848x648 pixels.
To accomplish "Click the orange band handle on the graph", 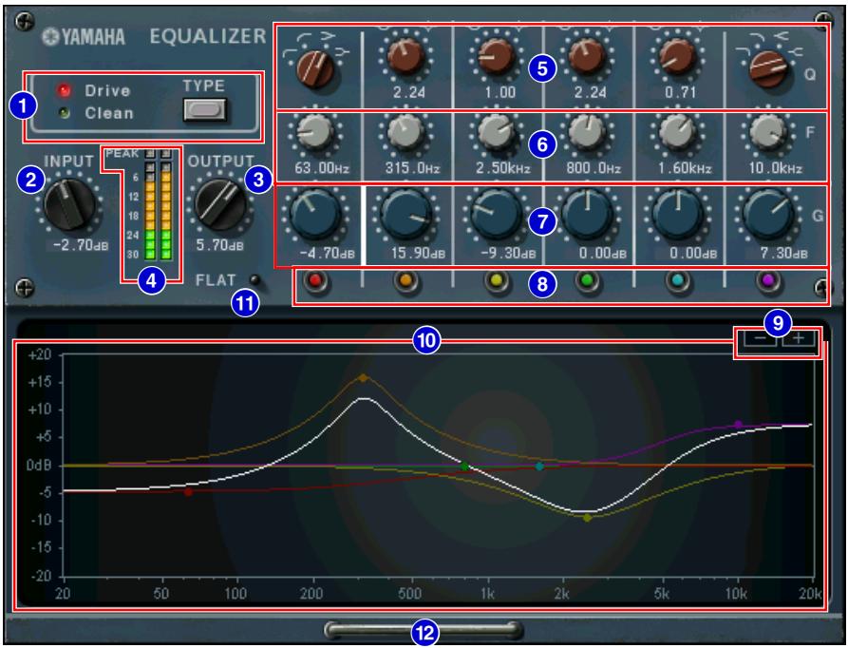I will point(363,378).
